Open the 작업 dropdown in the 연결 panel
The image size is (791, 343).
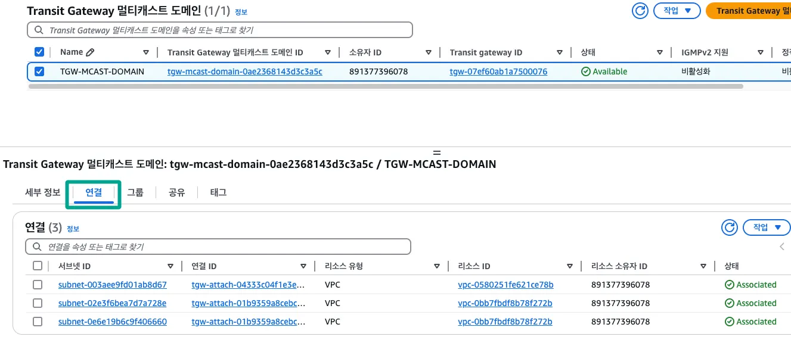(767, 227)
